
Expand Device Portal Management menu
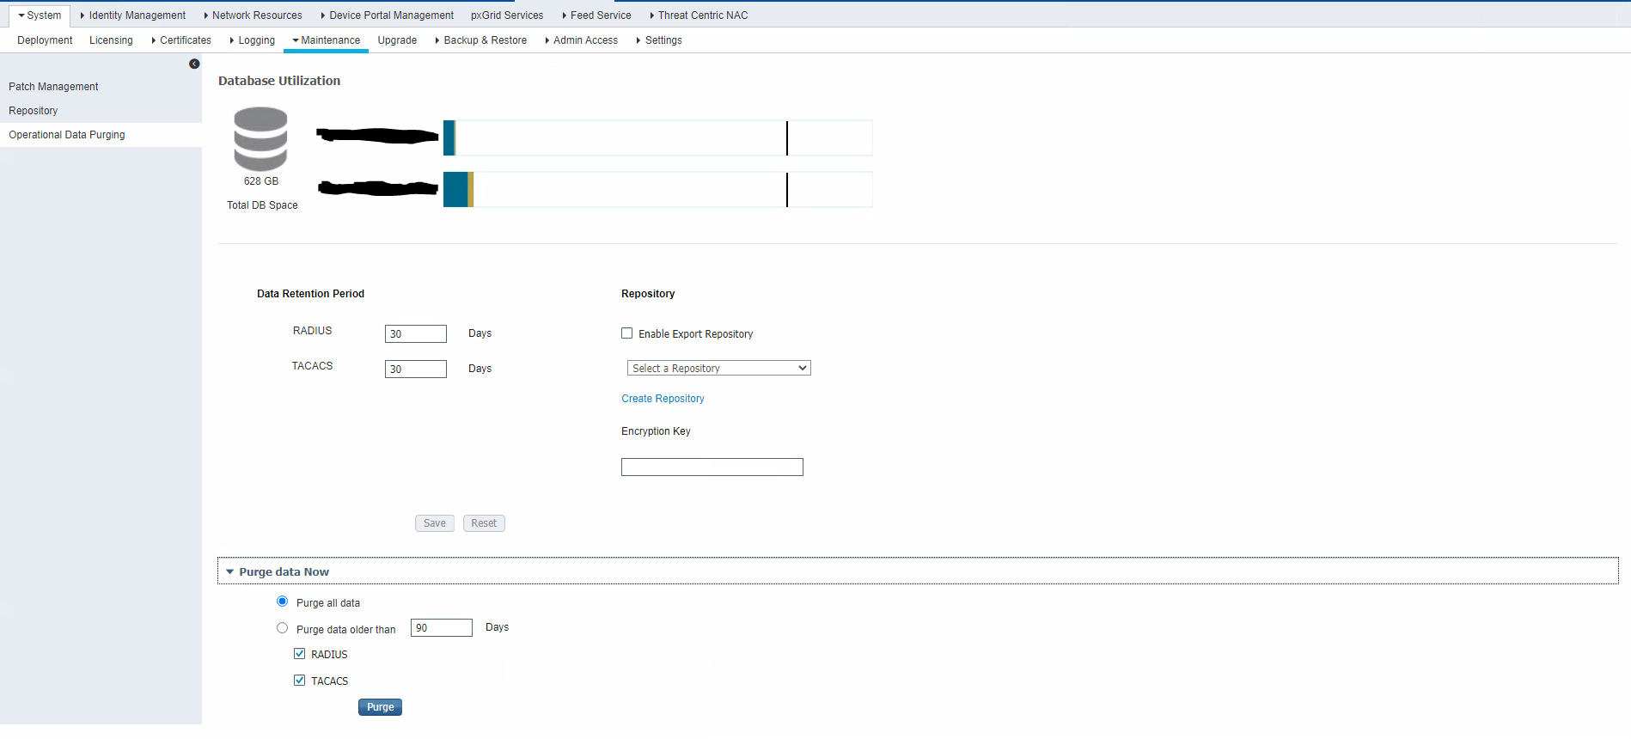[388, 15]
